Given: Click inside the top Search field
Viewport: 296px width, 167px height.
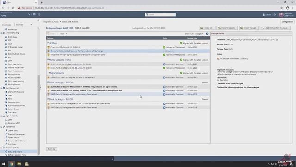Looking at the screenshot, I should [160, 14].
